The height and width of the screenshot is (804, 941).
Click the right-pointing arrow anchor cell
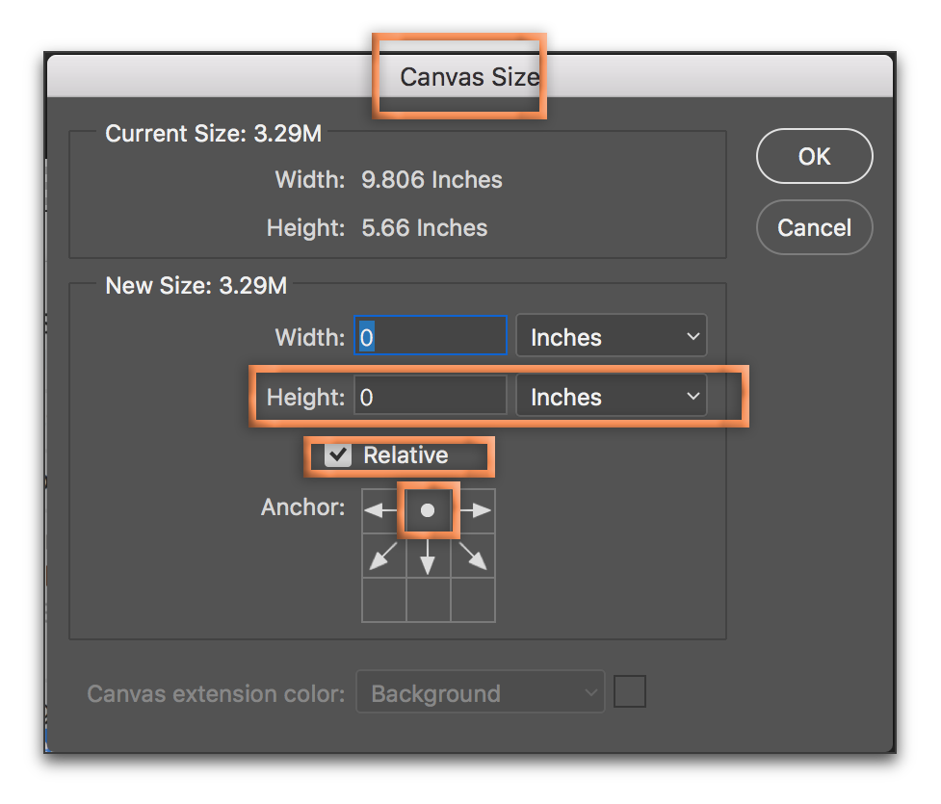[x=473, y=510]
